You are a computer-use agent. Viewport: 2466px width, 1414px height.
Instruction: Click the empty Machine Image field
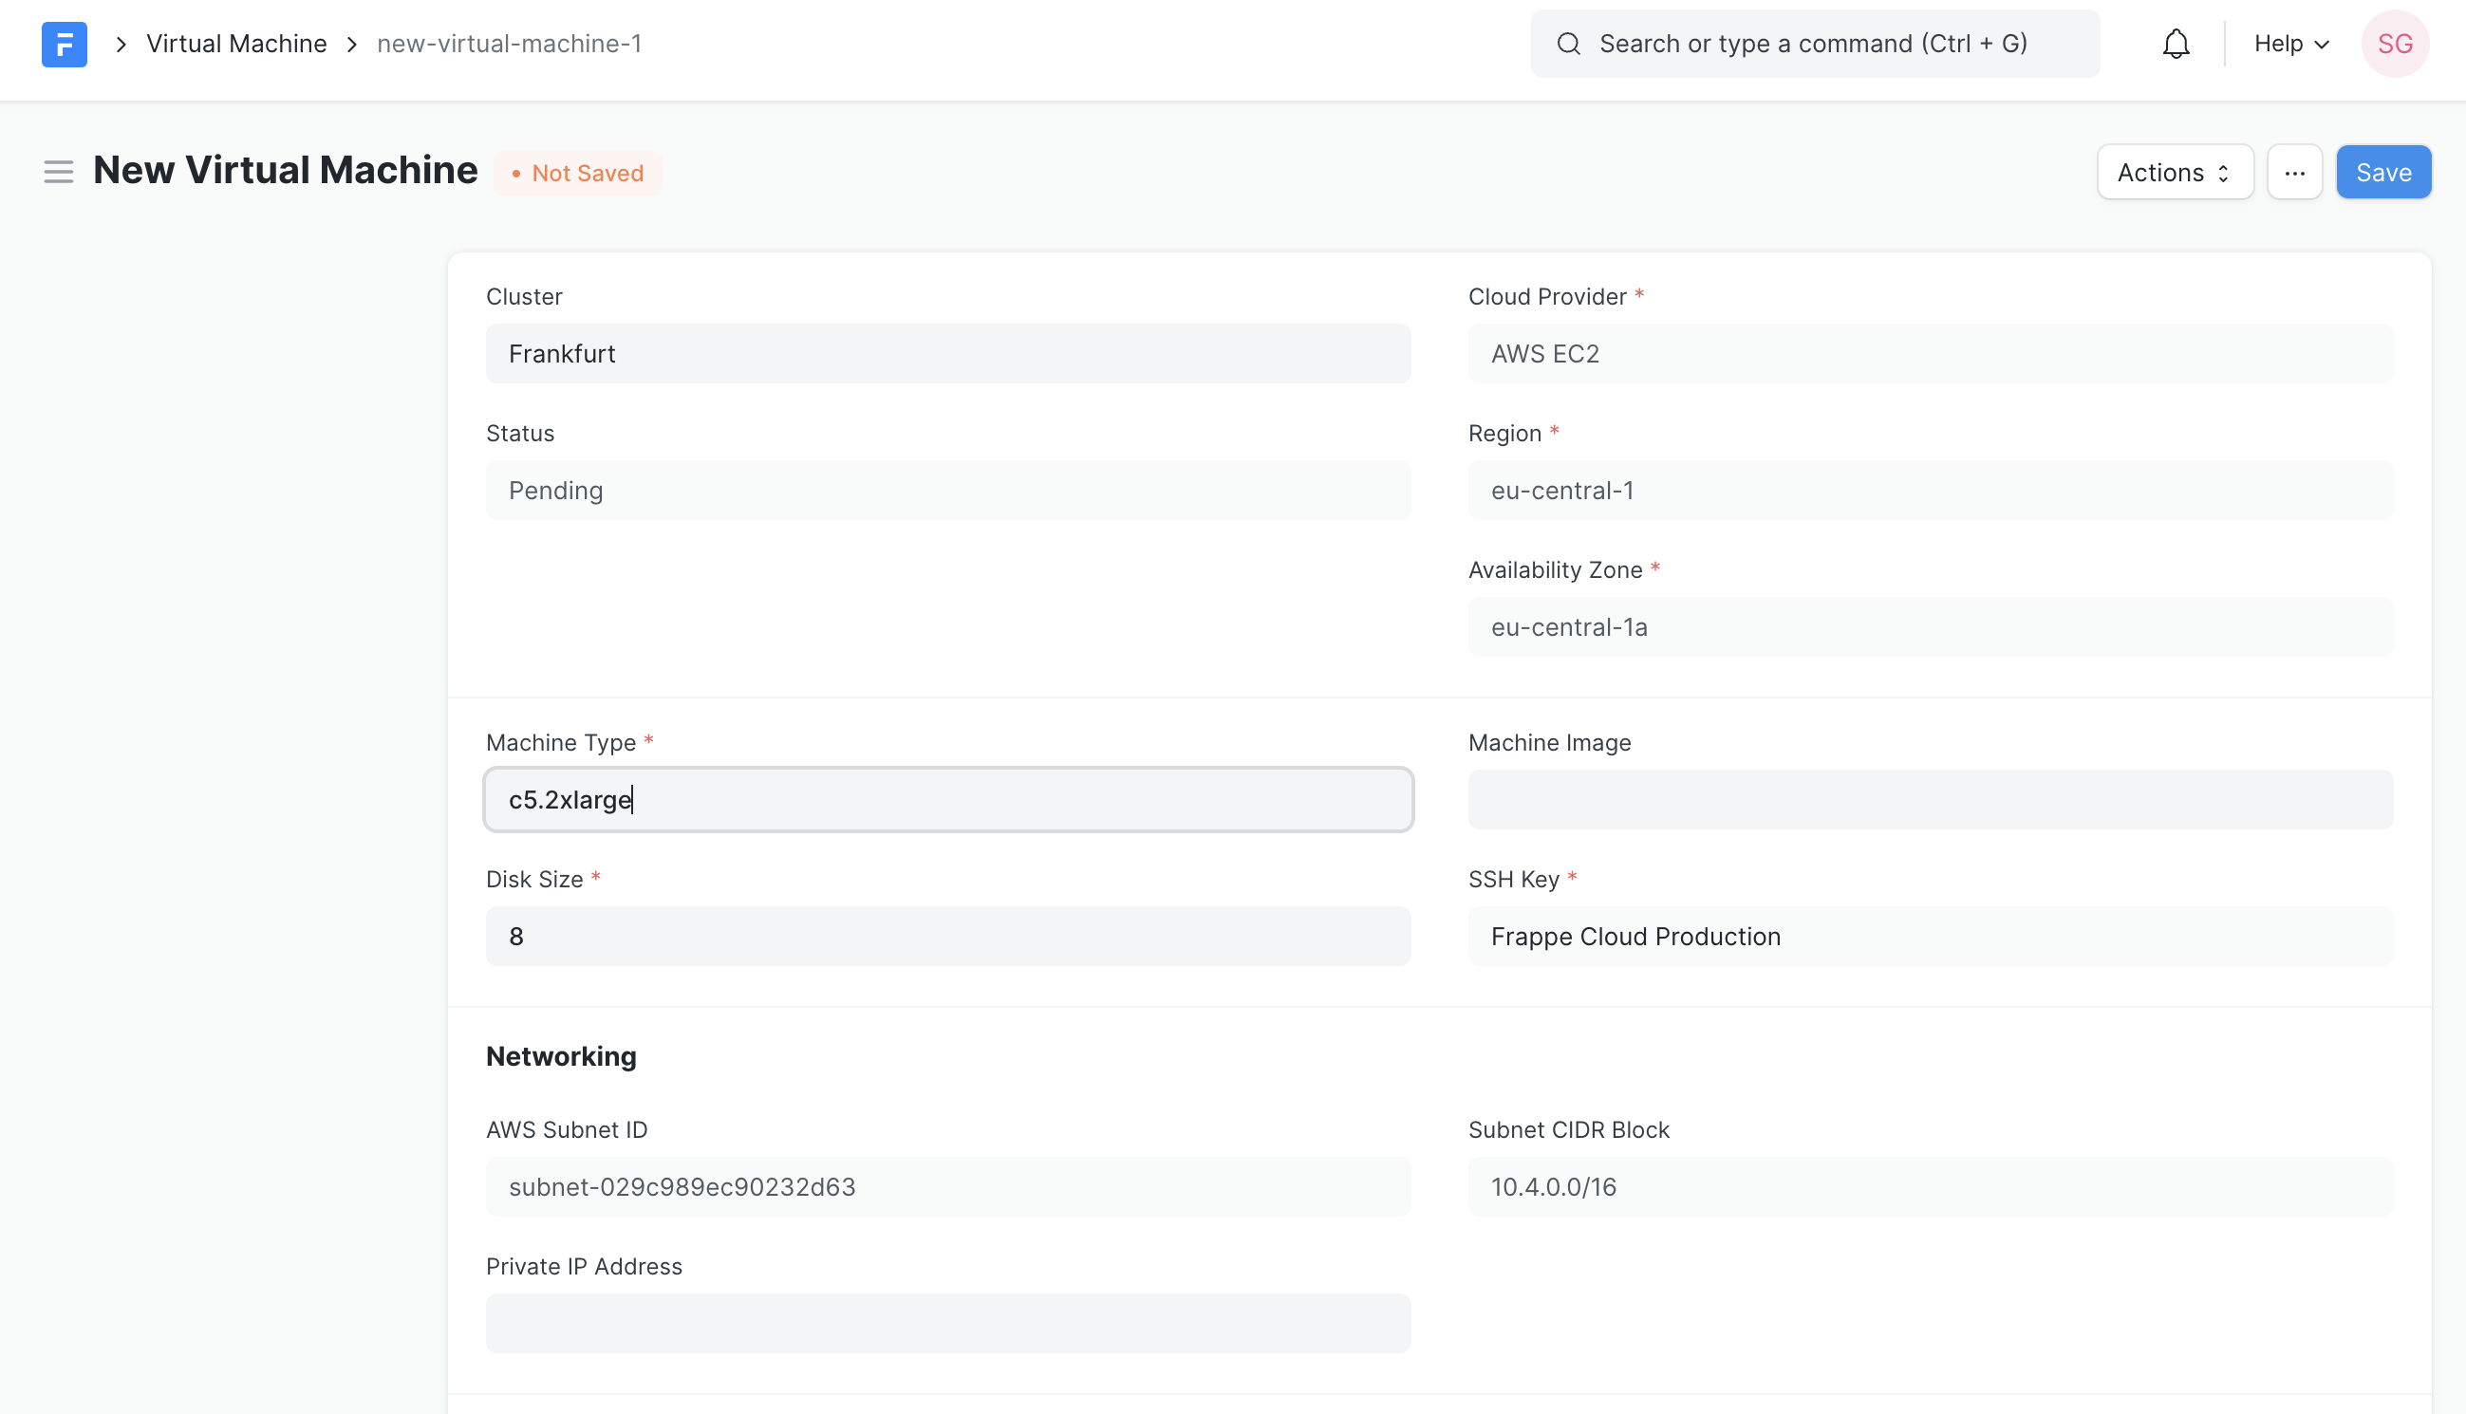click(x=1929, y=799)
